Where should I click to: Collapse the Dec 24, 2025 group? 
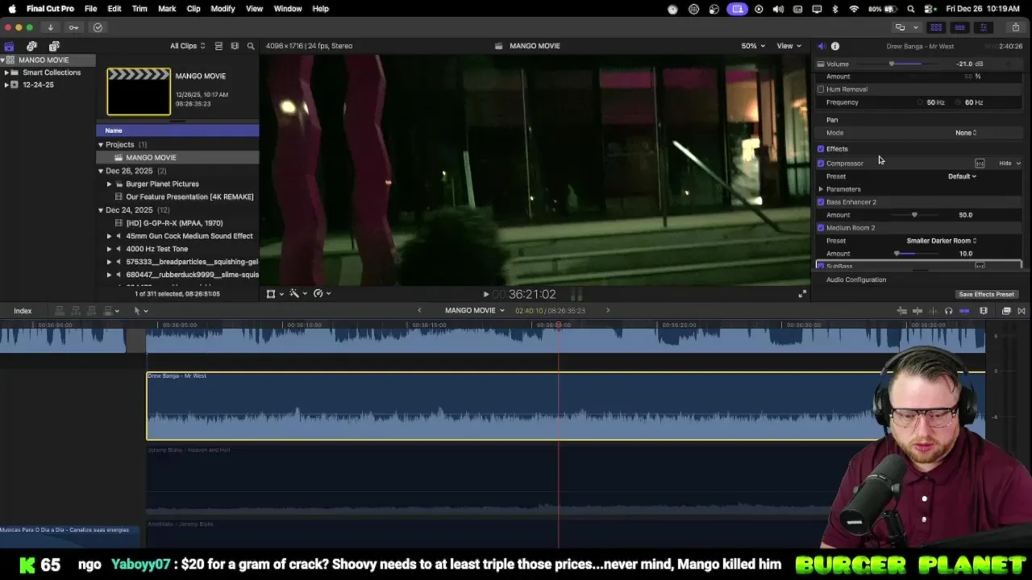(x=101, y=210)
